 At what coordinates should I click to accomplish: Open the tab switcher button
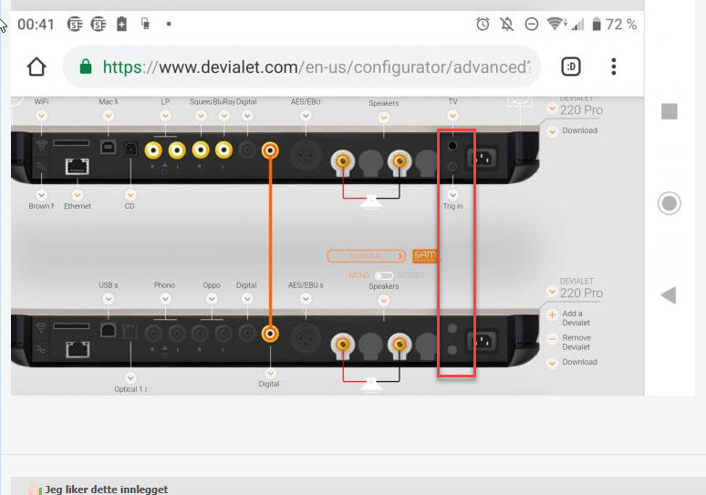point(571,67)
